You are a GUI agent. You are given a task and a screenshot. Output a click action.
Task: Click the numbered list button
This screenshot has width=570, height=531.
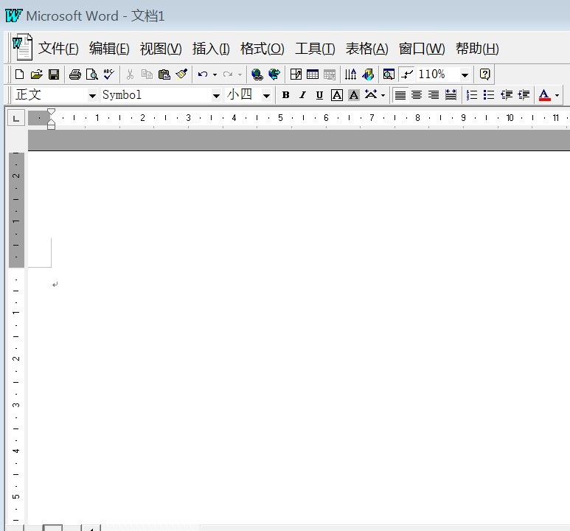(471, 95)
